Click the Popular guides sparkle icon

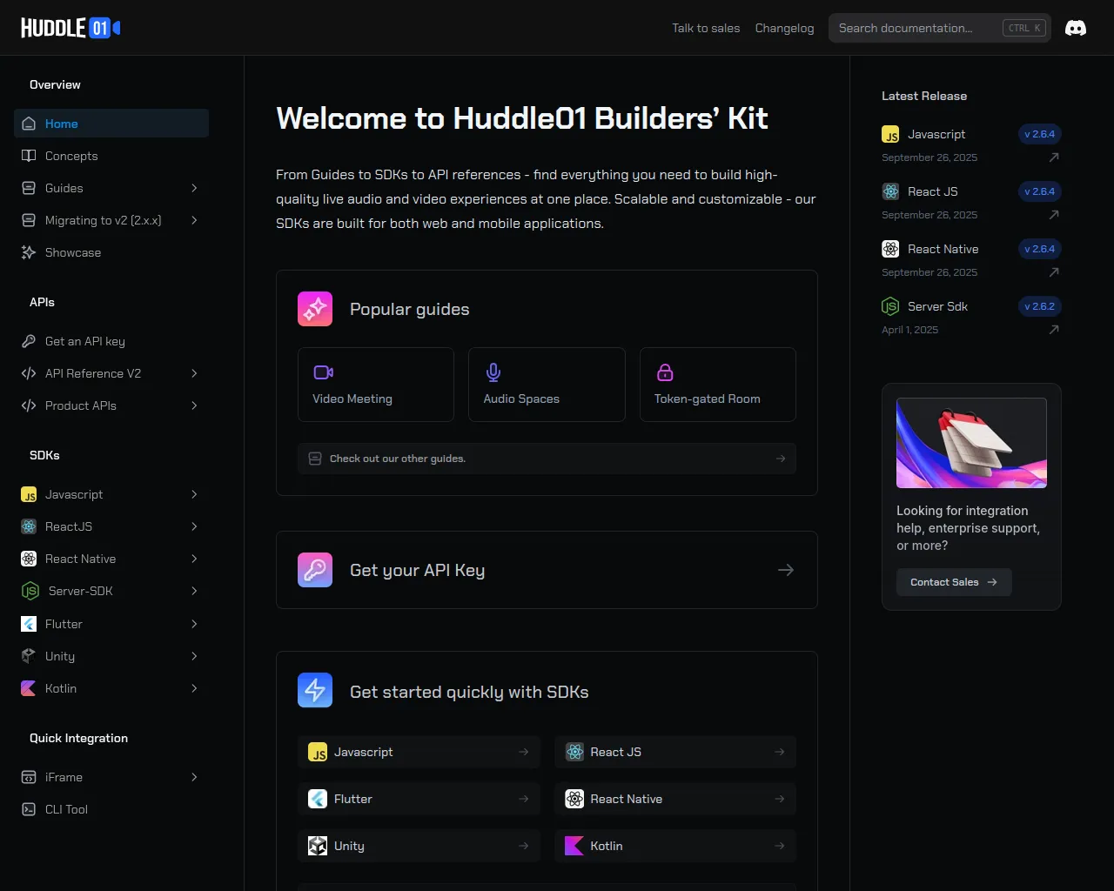tap(315, 309)
